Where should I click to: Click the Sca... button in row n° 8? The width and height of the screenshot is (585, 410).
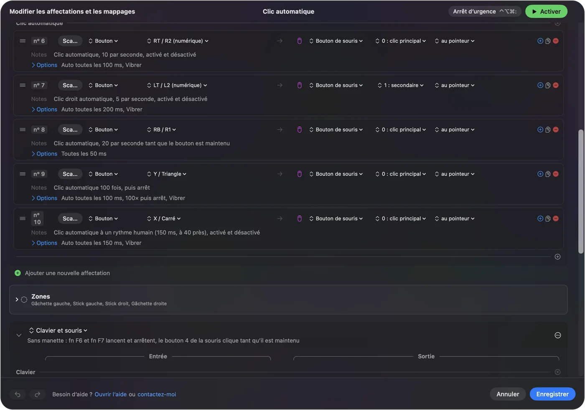(x=70, y=130)
